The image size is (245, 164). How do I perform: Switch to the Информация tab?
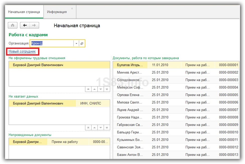57,12
